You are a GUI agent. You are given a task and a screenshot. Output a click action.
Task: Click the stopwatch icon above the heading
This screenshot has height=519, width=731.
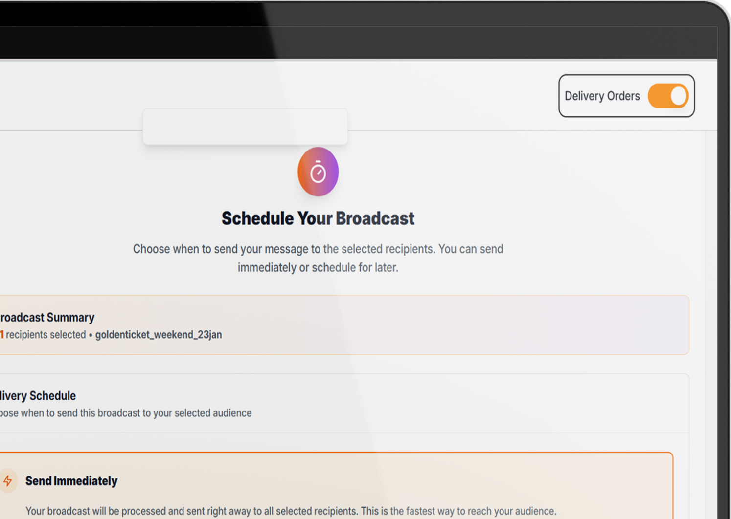tap(318, 172)
